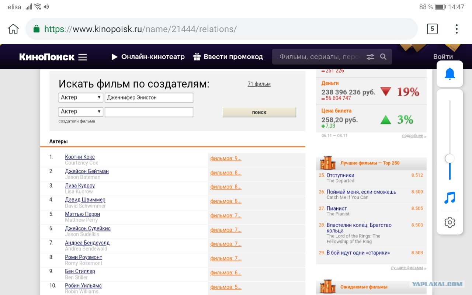Screen dimensions: 472x295
Task: Click подробнее under box office stats
Action: tap(412, 136)
